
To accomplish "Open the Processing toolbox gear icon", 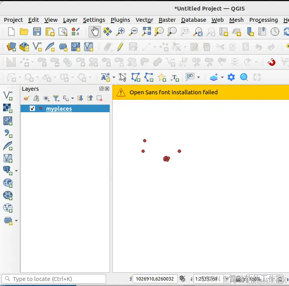I will click(x=231, y=77).
